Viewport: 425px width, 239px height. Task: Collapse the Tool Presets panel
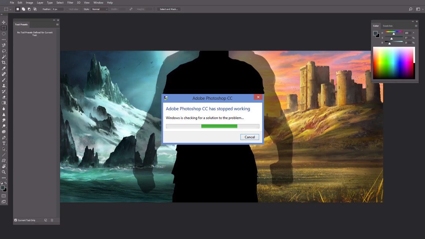coord(54,20)
